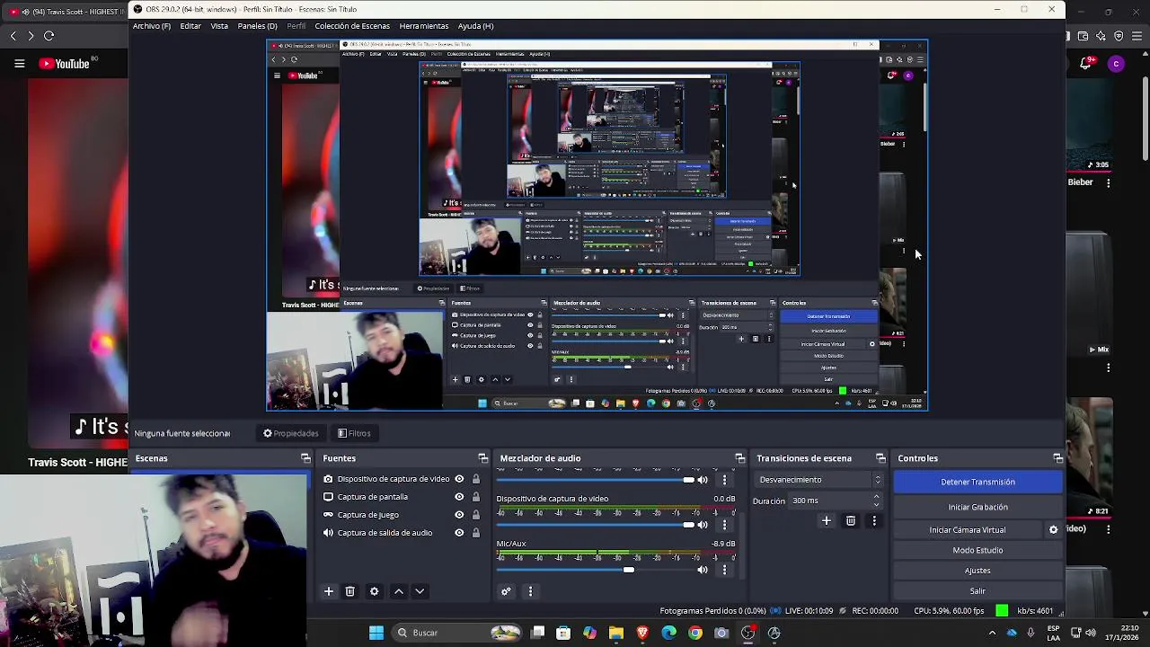Open Vista menu

pyautogui.click(x=219, y=26)
